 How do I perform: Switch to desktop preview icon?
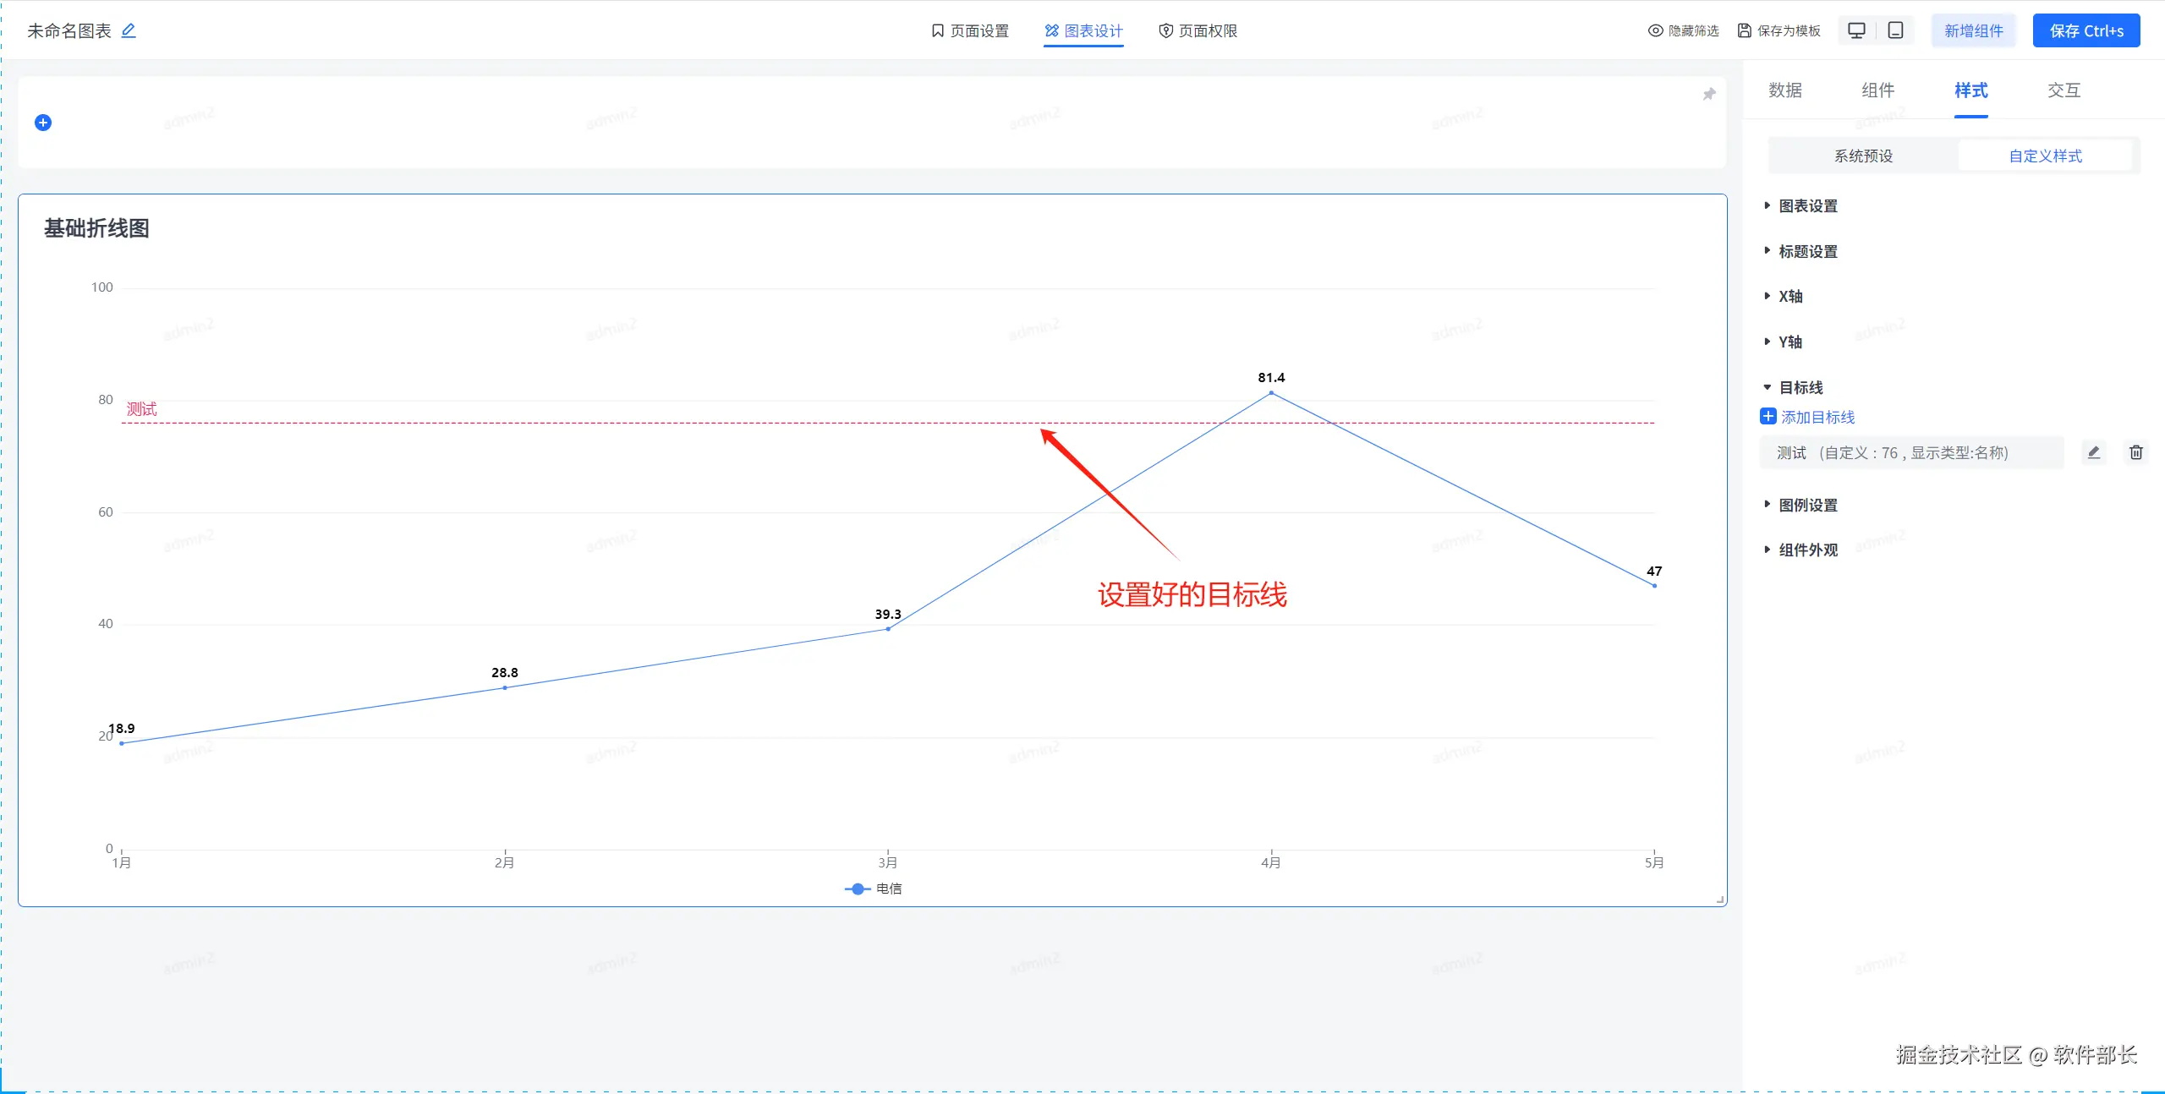point(1856,30)
